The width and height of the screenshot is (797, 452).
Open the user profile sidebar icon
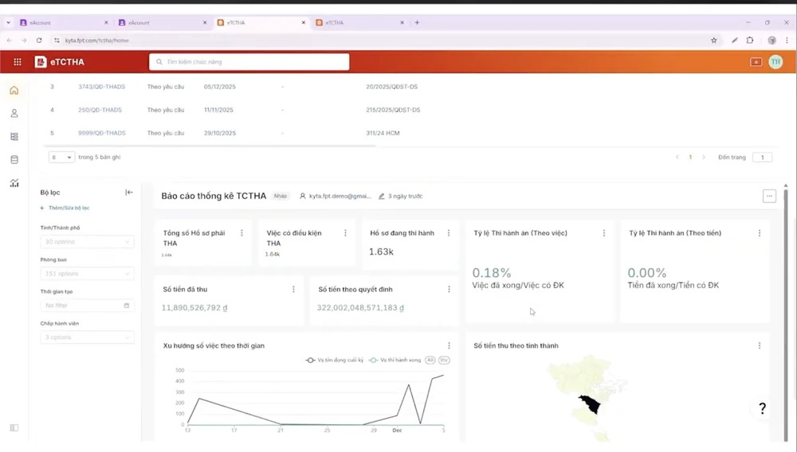click(x=14, y=114)
